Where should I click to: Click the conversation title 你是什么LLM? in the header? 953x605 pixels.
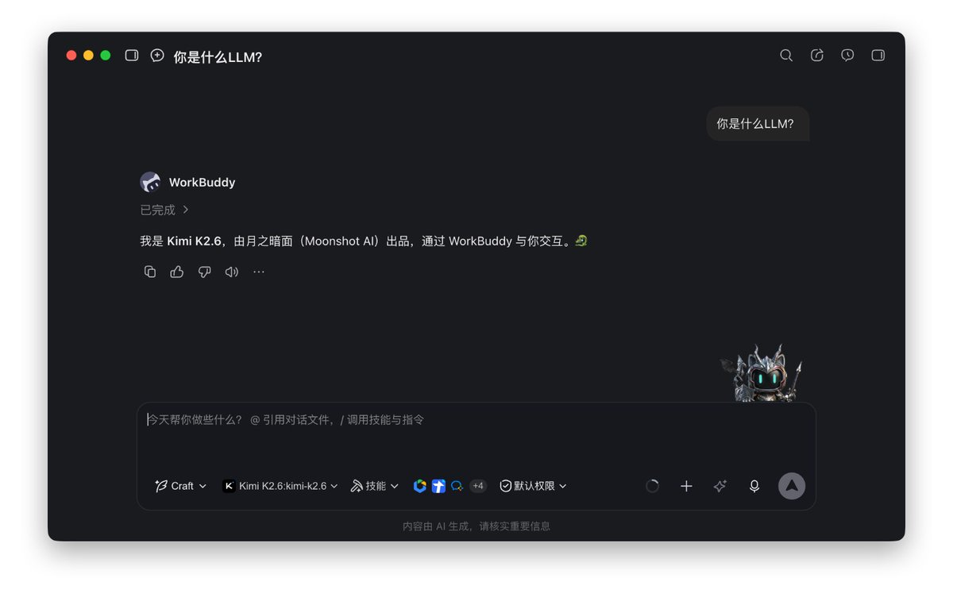coord(218,57)
